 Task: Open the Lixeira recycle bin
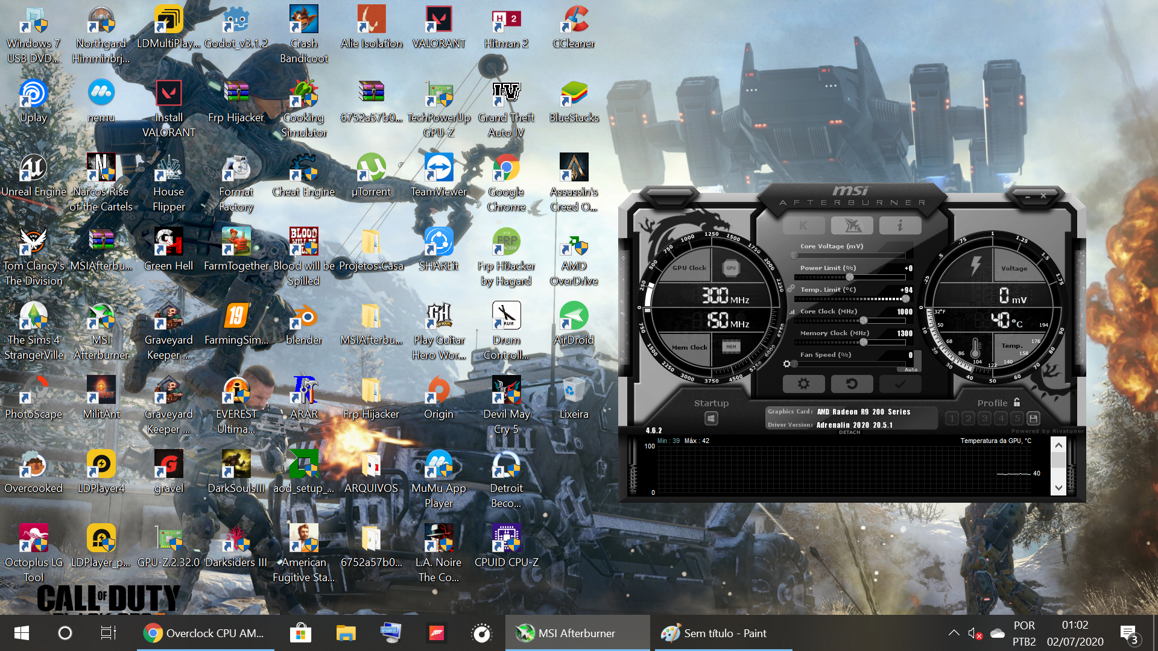(574, 398)
